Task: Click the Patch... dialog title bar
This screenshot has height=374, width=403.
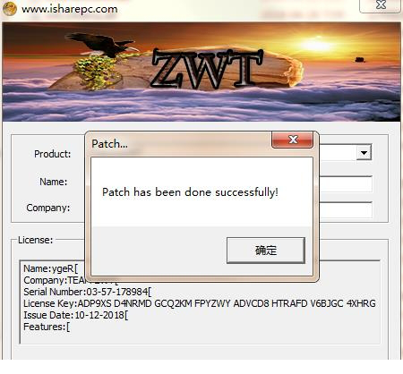Action: pyautogui.click(x=179, y=144)
